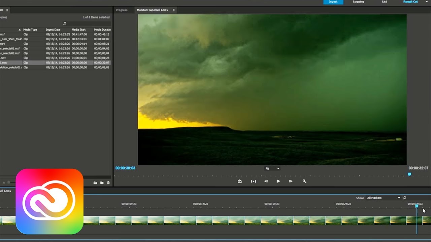
Task: Click the storm video frame in monitor
Action: [272, 89]
